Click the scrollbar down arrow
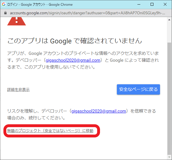 click(169, 157)
